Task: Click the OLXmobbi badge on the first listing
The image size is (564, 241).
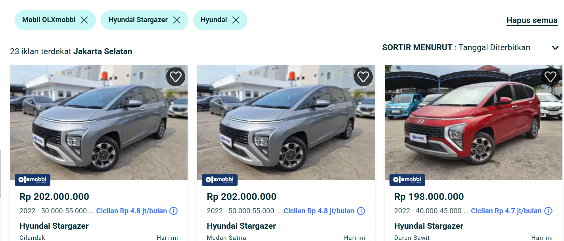Action: point(33,180)
